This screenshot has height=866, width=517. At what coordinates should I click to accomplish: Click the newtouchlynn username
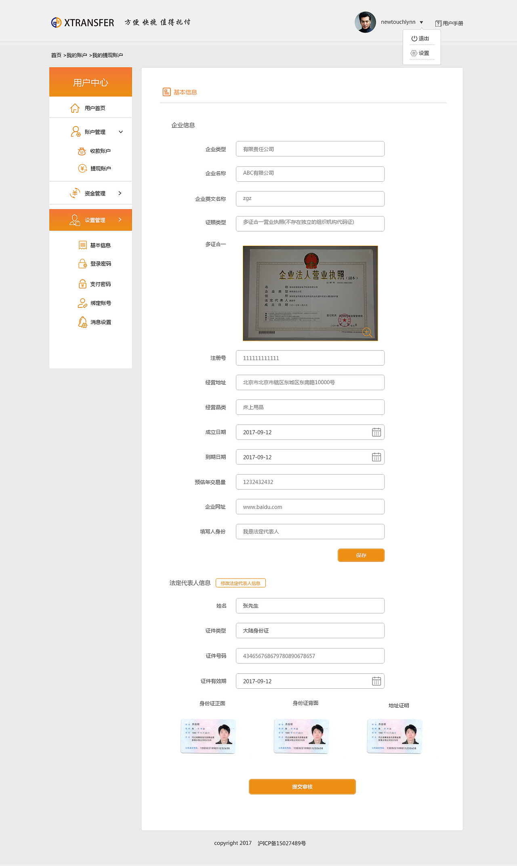tap(398, 22)
